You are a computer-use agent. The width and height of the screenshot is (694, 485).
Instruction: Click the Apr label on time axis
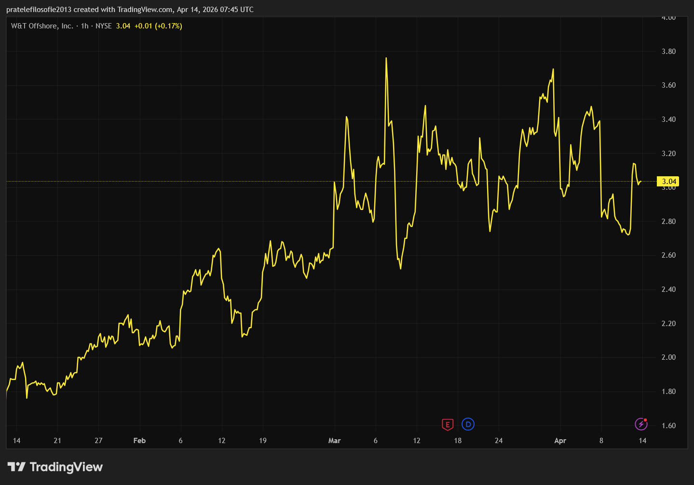560,441
